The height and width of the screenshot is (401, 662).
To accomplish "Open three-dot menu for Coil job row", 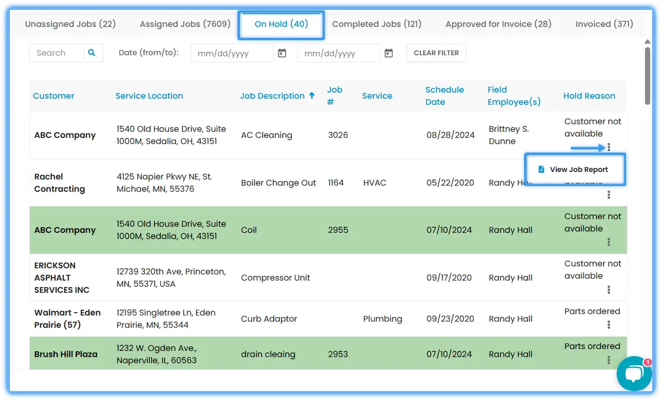I will [x=608, y=242].
